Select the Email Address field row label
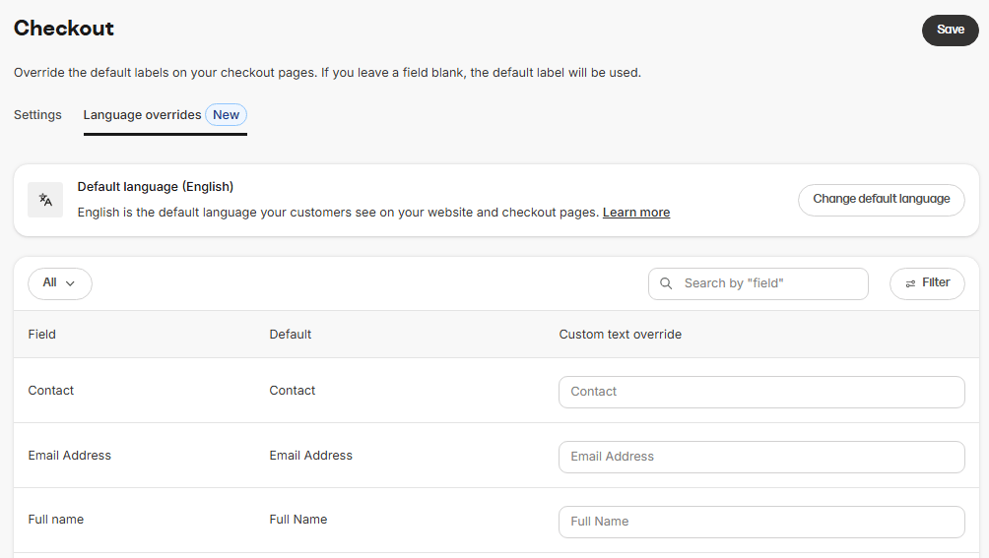 coord(69,456)
